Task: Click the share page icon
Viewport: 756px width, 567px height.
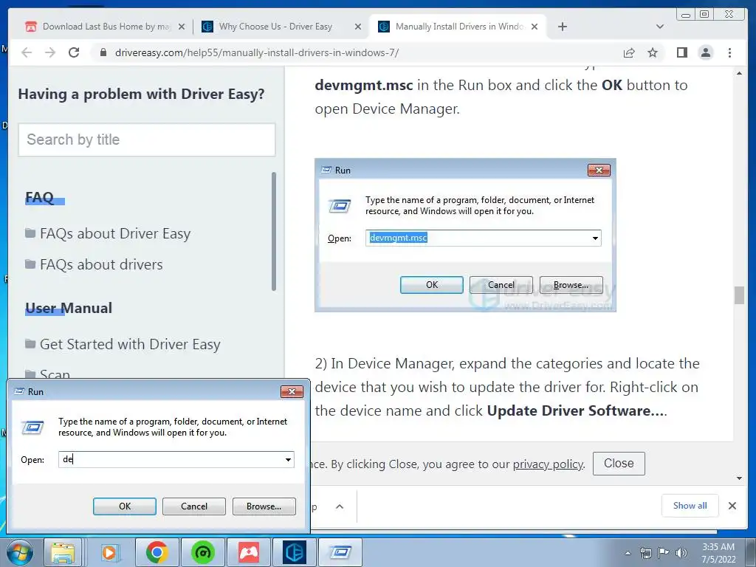Action: 629,52
